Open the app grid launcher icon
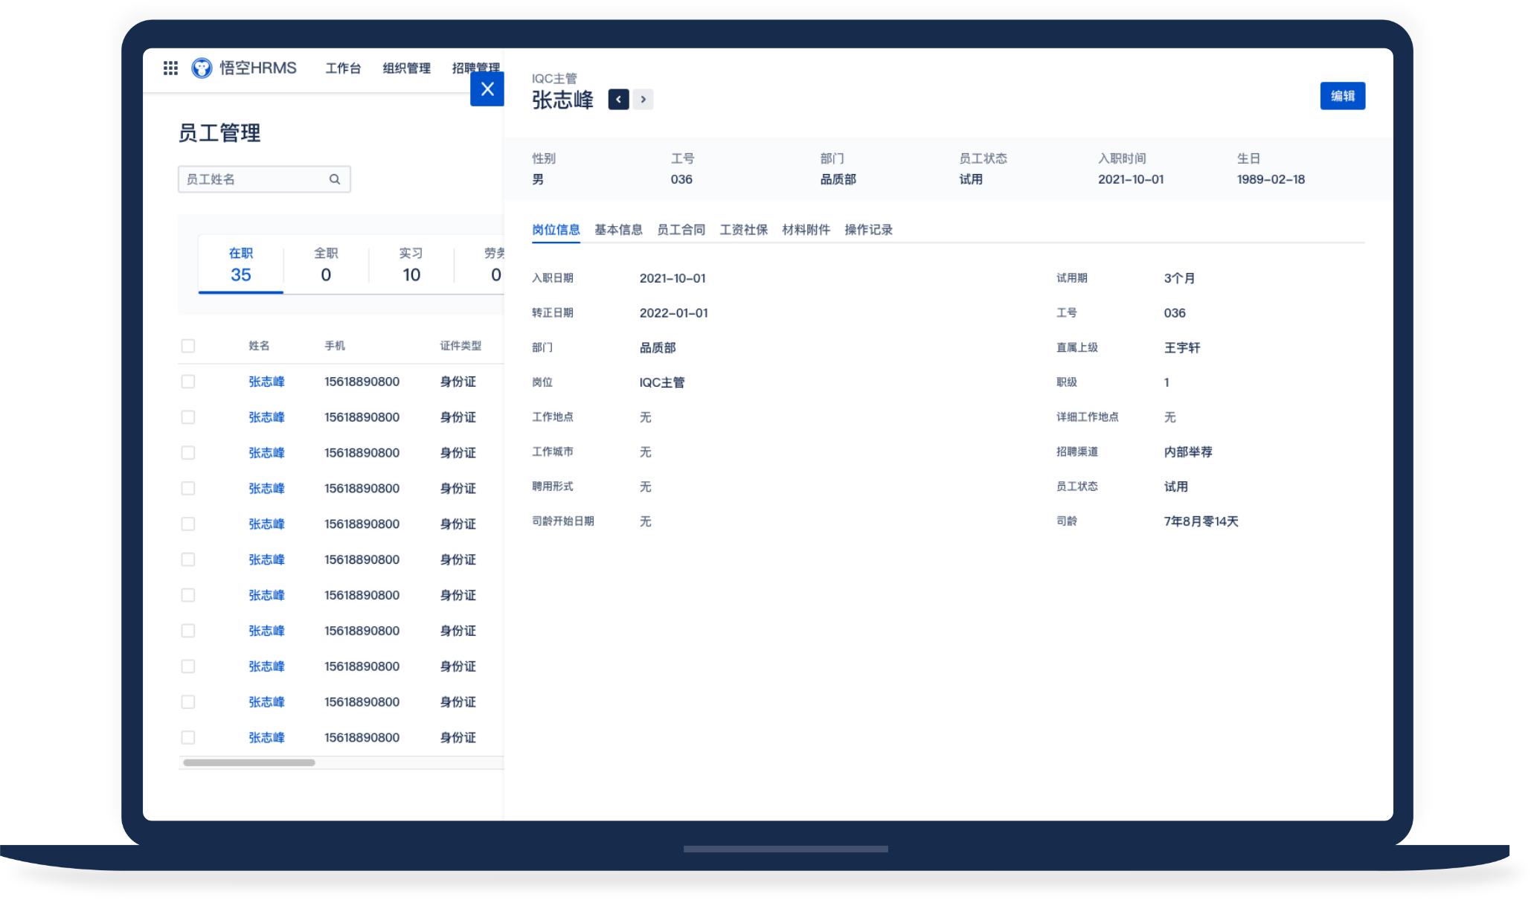The image size is (1531, 900). point(170,68)
